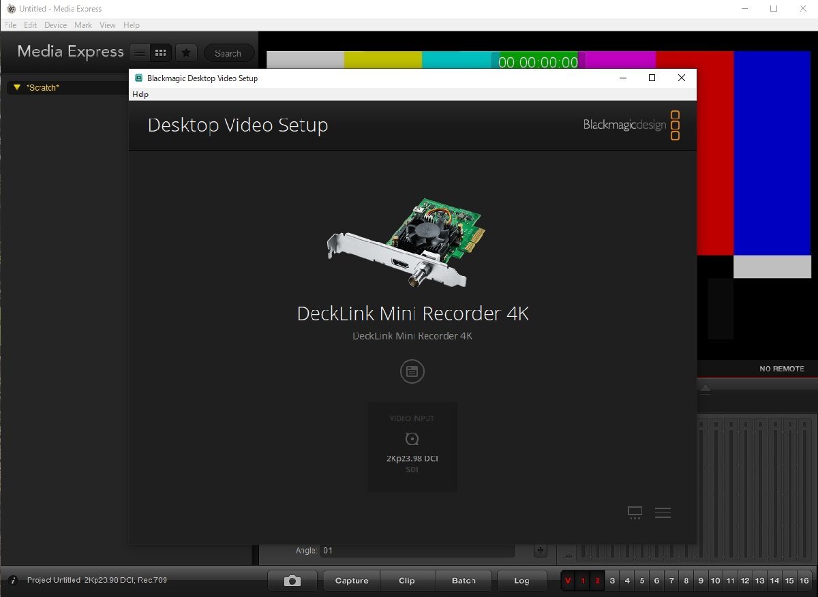Click the slider handle below NO REMOTE
Screen dimensions: 818x597
706,388
